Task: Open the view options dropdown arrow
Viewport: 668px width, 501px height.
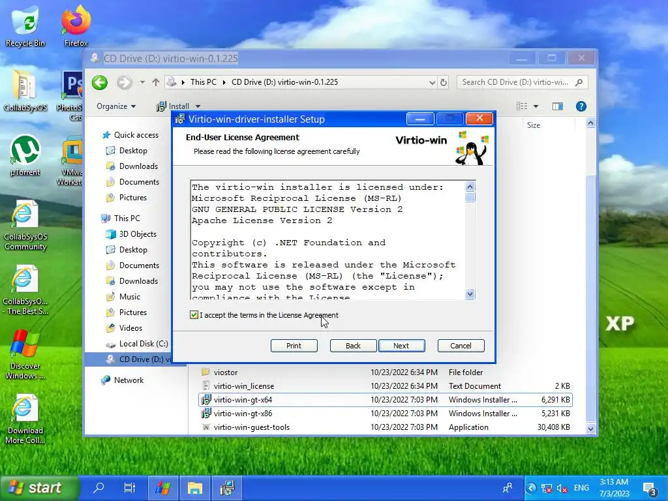Action: [536, 106]
